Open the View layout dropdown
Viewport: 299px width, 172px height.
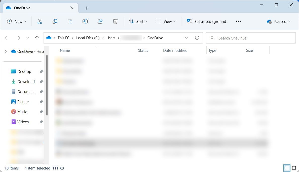click(166, 22)
